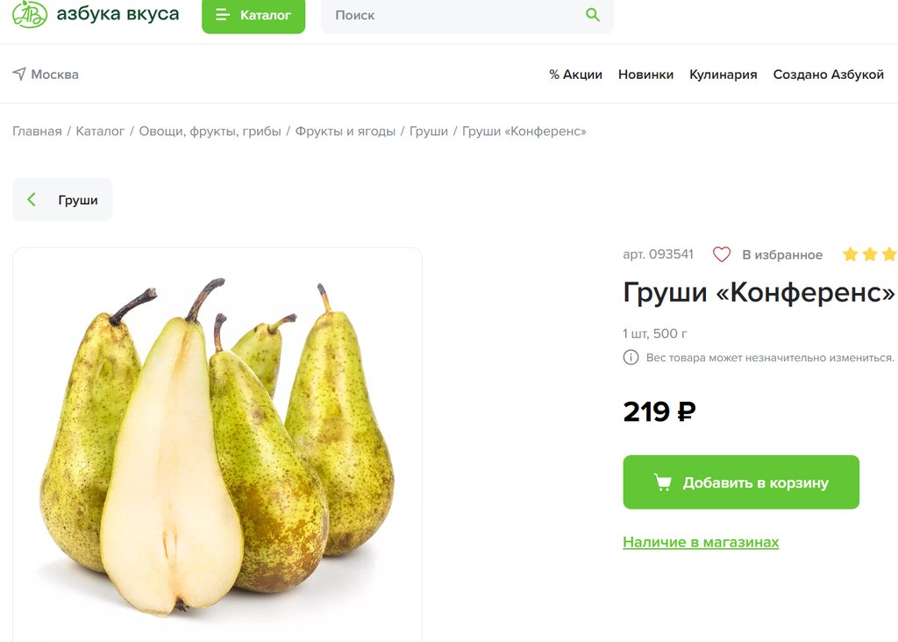Add pears with Добавить в корзину
The height and width of the screenshot is (642, 898).
741,482
